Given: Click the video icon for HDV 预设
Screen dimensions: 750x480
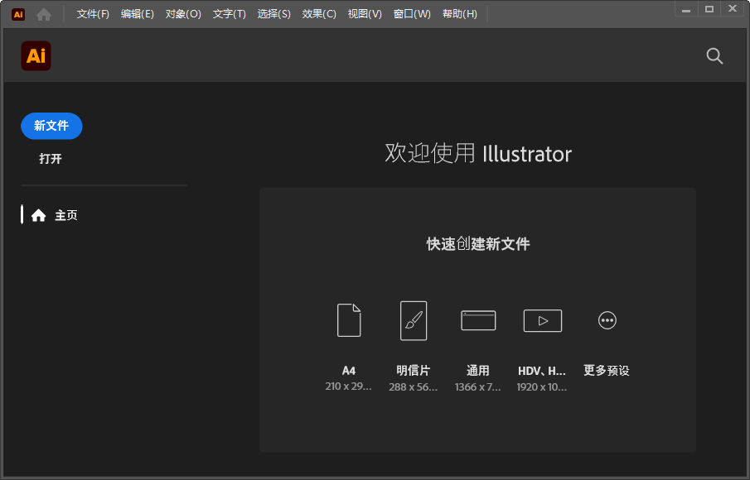Looking at the screenshot, I should tap(542, 320).
